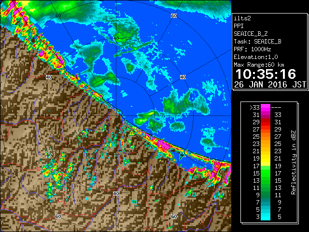
Task: Click the "PRF: 1000Hz" line
Action: (252, 49)
